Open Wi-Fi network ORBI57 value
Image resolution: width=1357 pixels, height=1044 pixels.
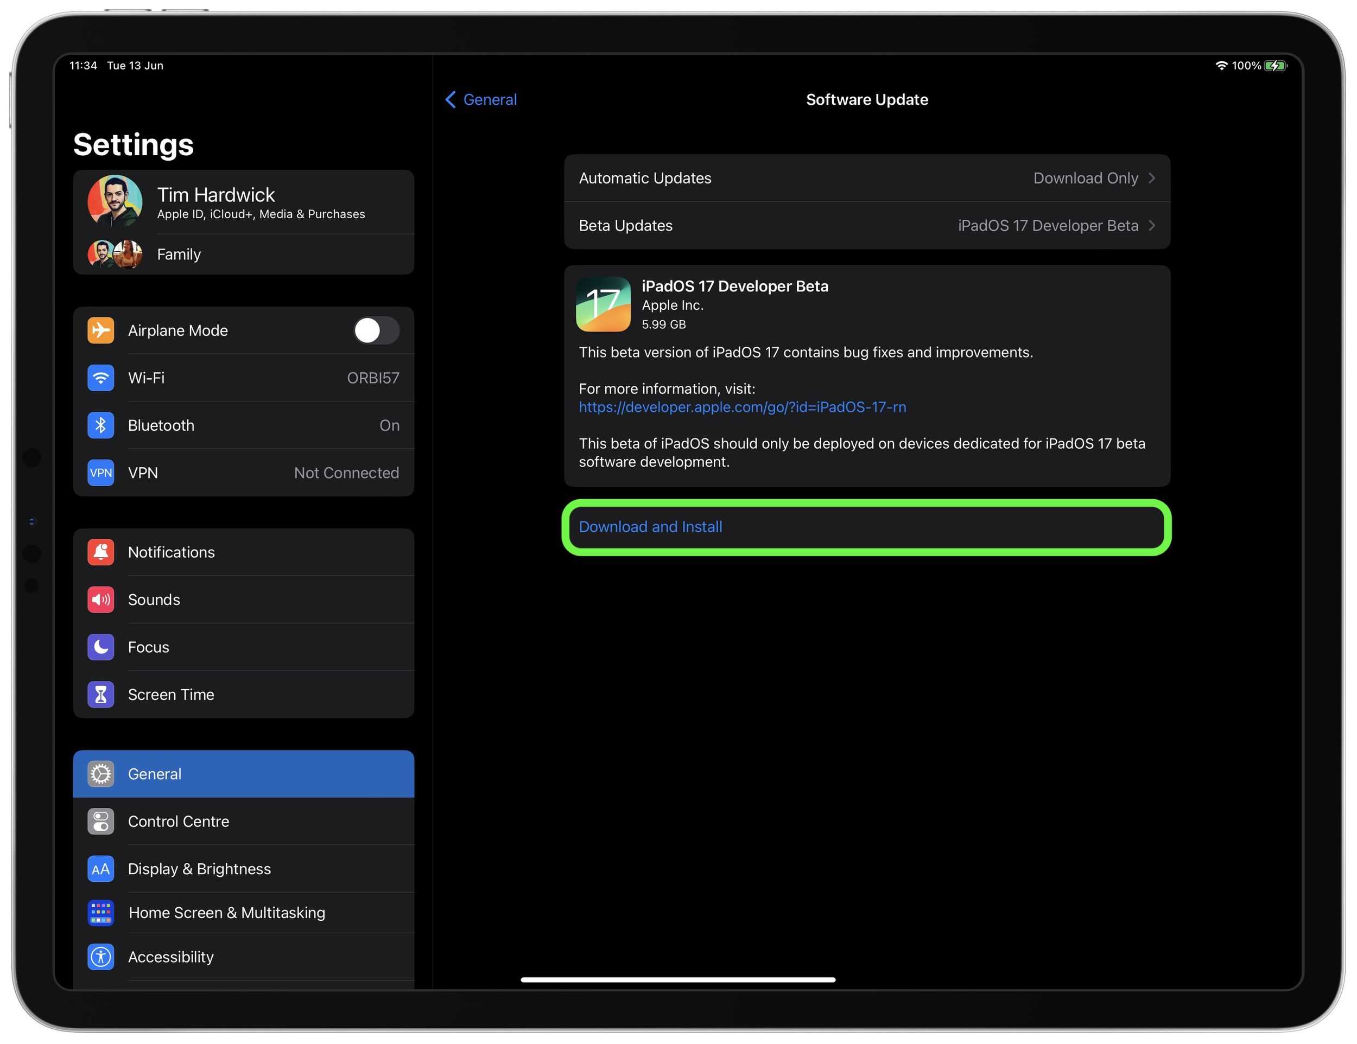373,378
